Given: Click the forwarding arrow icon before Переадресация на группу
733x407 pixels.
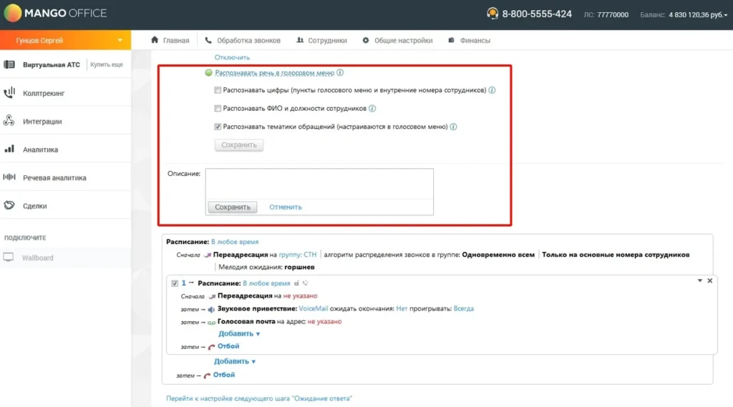Looking at the screenshot, I should point(208,255).
